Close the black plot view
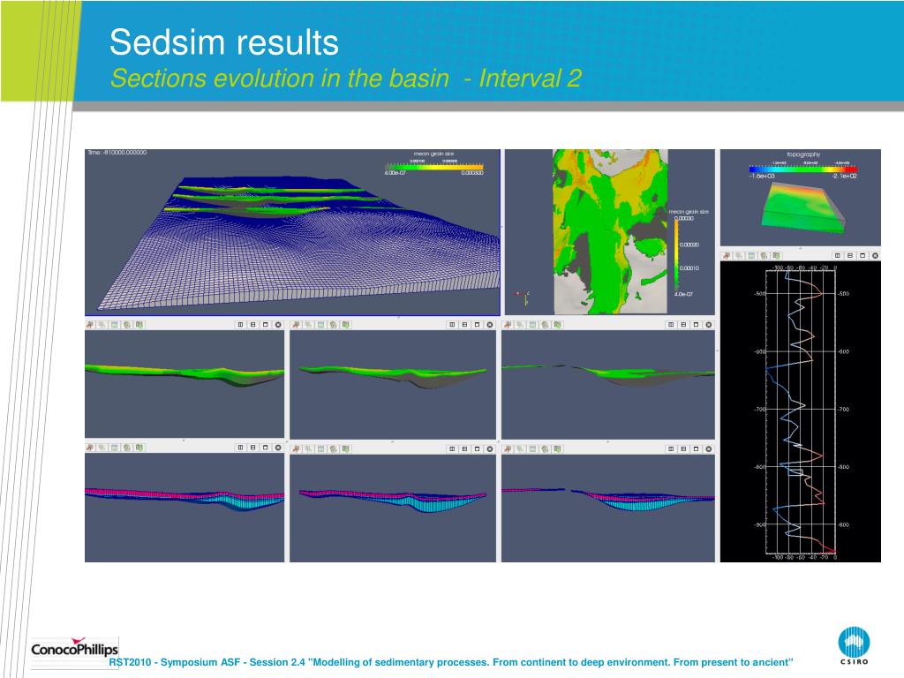Image resolution: width=904 pixels, height=678 pixels. [x=875, y=255]
